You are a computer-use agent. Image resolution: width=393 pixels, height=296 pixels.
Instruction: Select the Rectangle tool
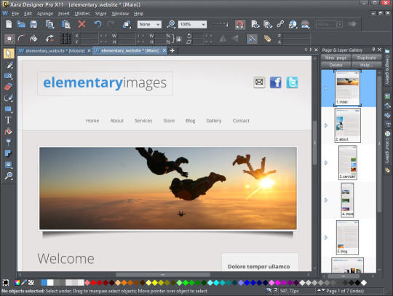[8, 109]
